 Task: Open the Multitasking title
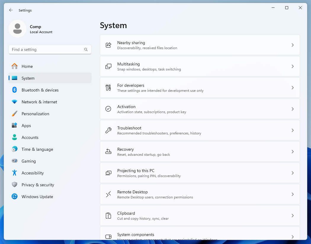[129, 64]
